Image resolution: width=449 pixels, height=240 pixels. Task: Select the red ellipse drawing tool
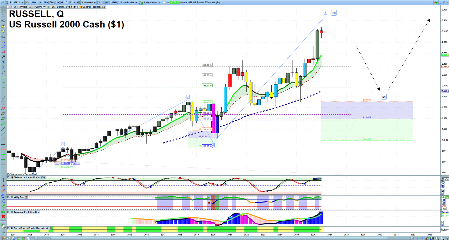3,108
